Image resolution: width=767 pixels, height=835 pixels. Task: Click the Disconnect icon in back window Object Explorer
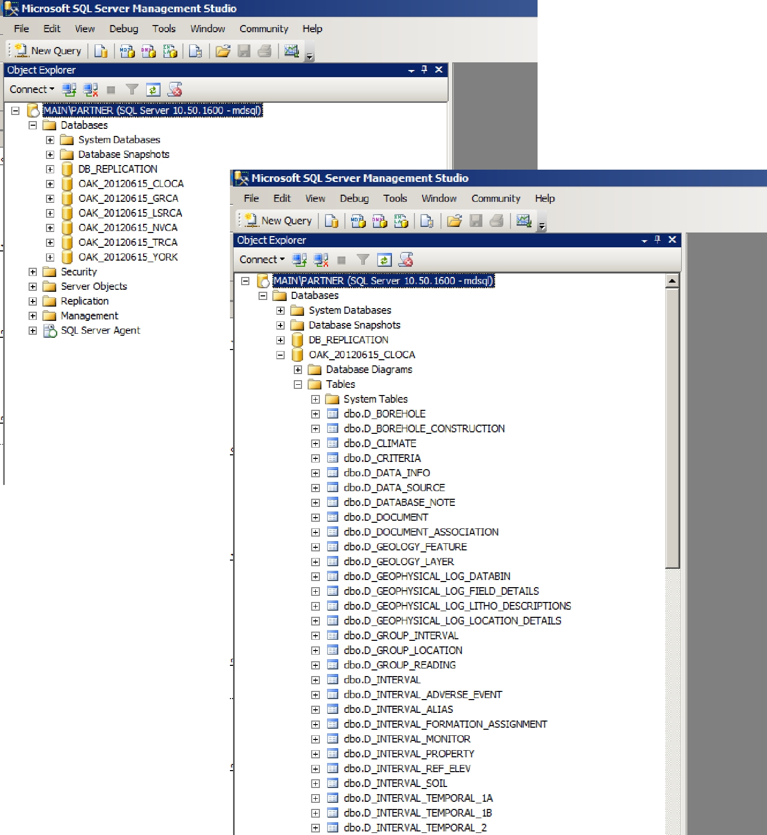click(x=90, y=89)
